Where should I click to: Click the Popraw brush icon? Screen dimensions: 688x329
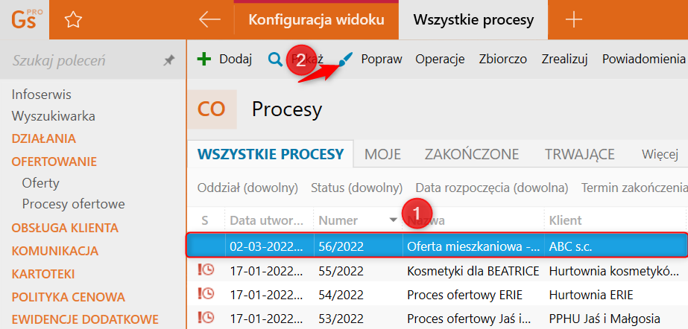point(345,60)
